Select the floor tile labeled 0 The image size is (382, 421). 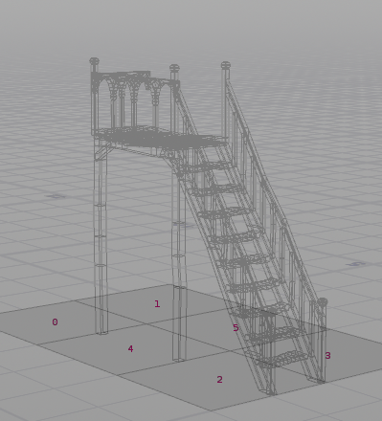coord(55,322)
